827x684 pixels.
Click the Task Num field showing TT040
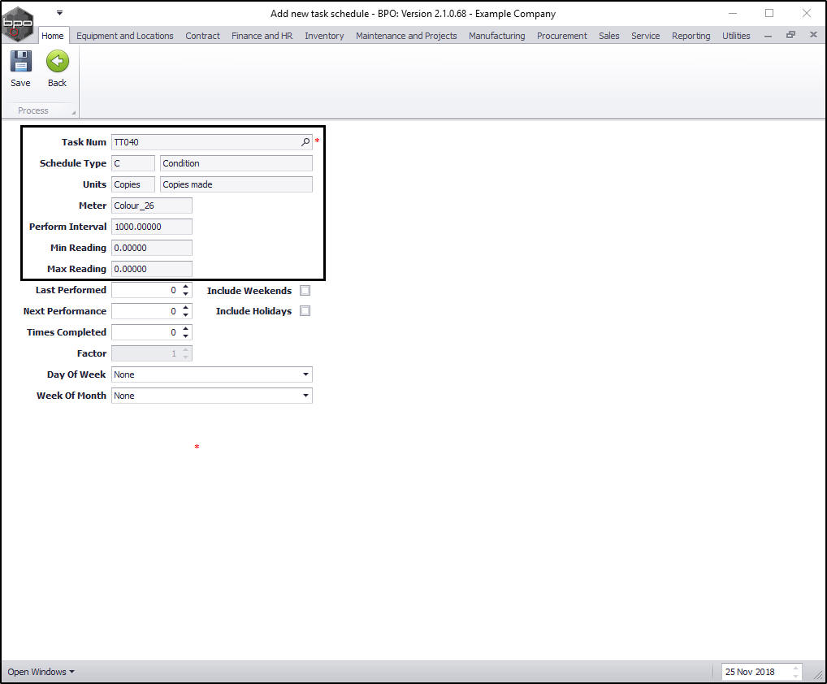(x=211, y=142)
